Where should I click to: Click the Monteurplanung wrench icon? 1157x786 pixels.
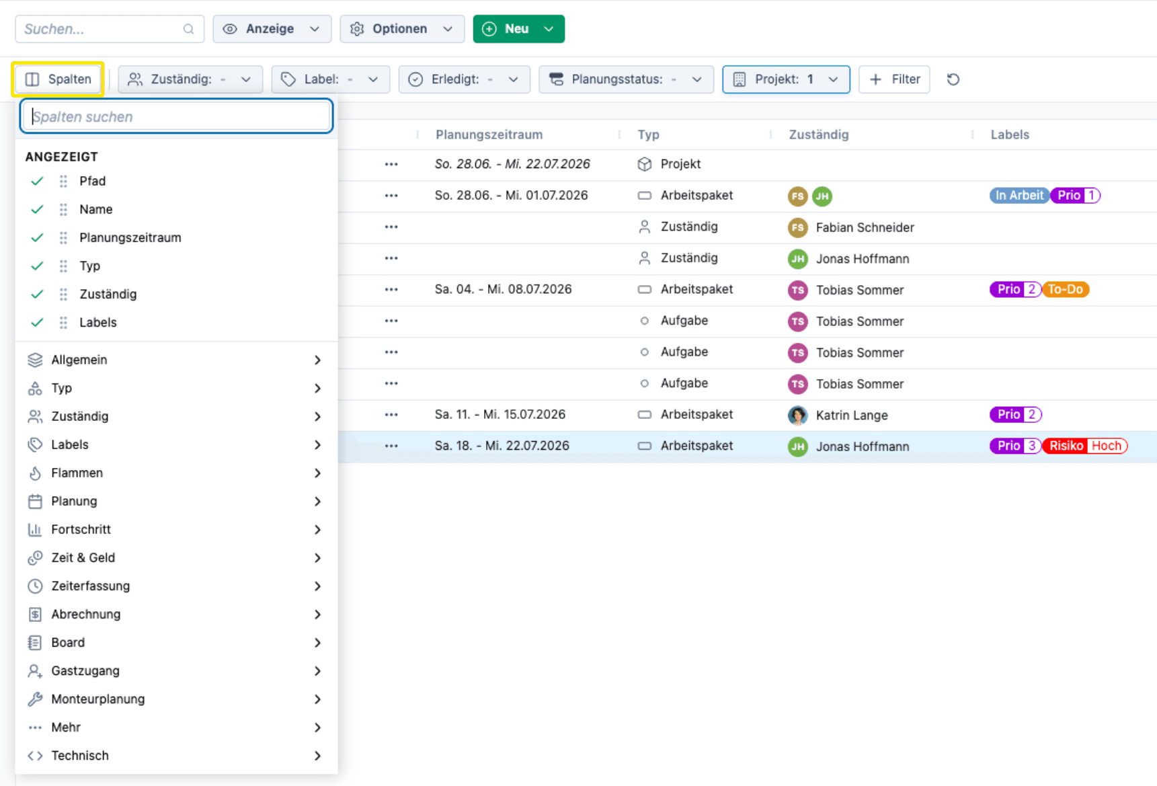click(35, 699)
